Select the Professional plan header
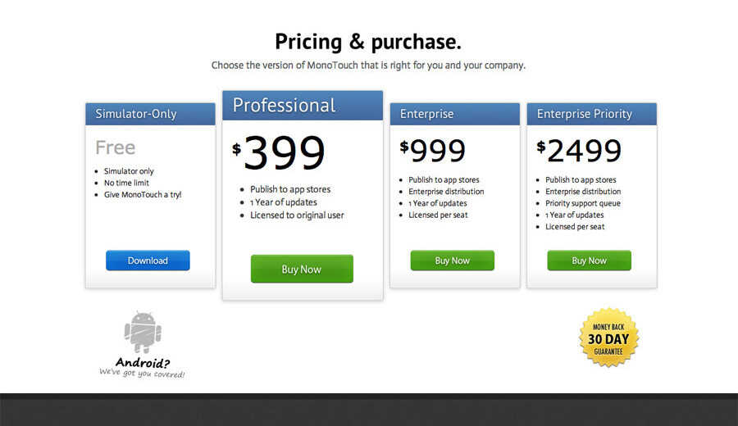 [x=303, y=106]
